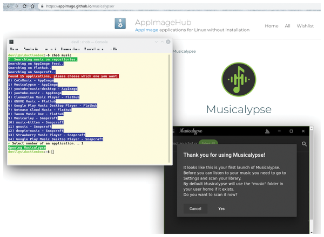
Task: Open the browser home page icon
Action: coord(32,6)
